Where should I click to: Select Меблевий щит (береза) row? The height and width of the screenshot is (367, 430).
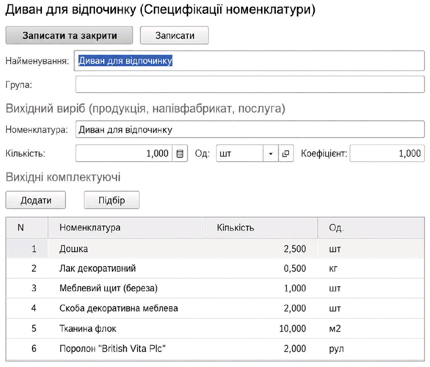[215, 288]
